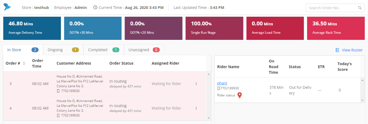Sort orders by Order # column

(24, 63)
